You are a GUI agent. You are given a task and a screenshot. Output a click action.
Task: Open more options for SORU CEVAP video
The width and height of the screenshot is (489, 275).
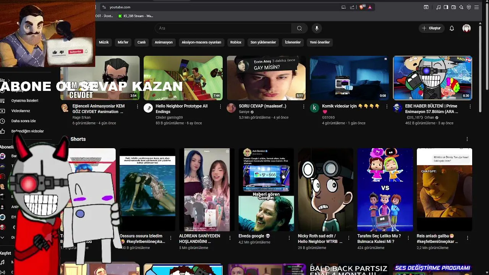pyautogui.click(x=304, y=107)
